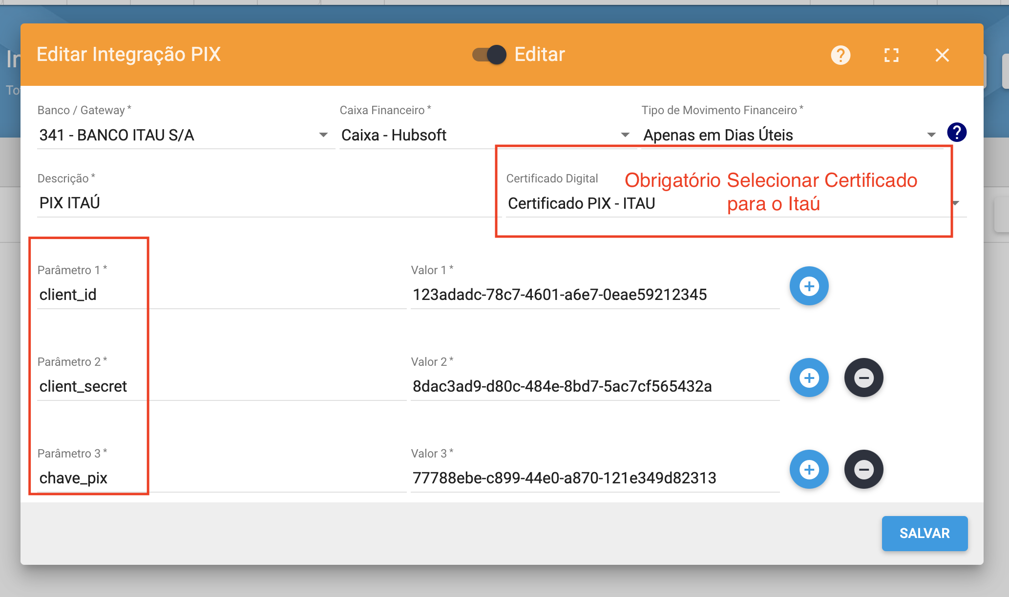
Task: Click the help question mark icon in header
Action: [x=841, y=55]
